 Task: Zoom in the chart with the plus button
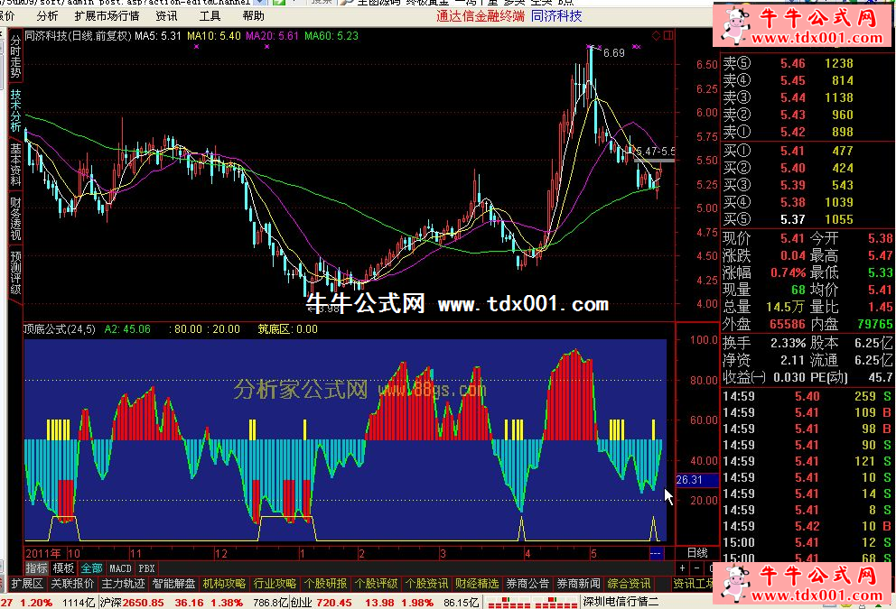pos(682,567)
